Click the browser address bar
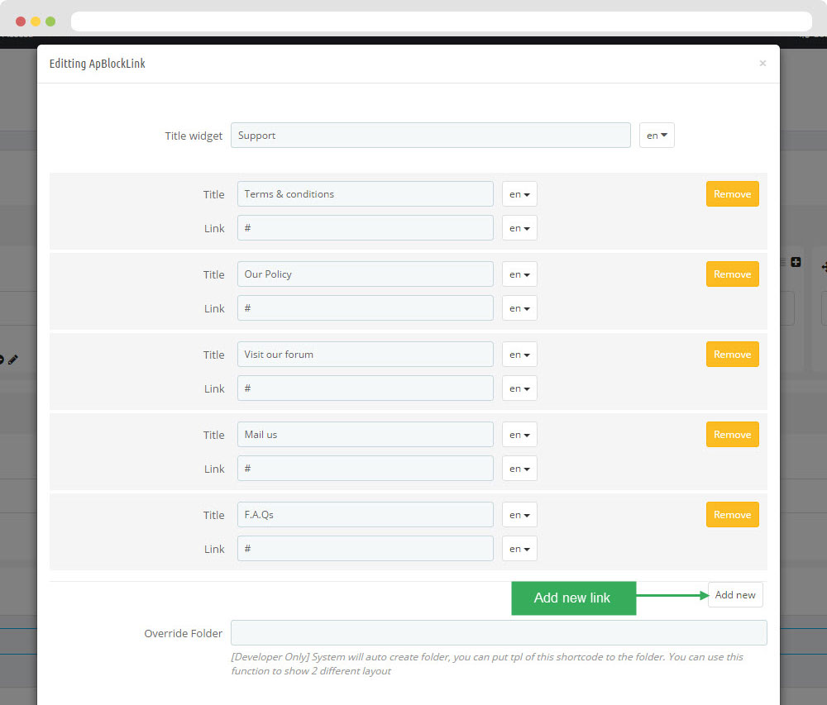The image size is (827, 705). coord(441,21)
